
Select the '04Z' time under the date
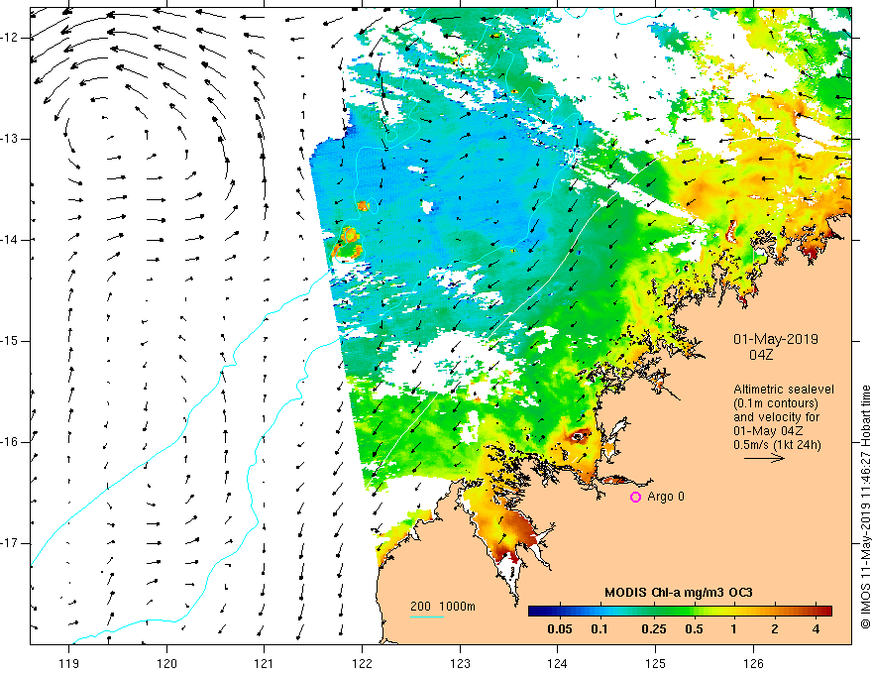761,355
